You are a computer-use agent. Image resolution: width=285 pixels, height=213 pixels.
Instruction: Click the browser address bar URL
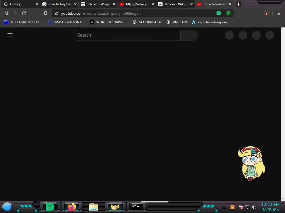[x=101, y=13]
